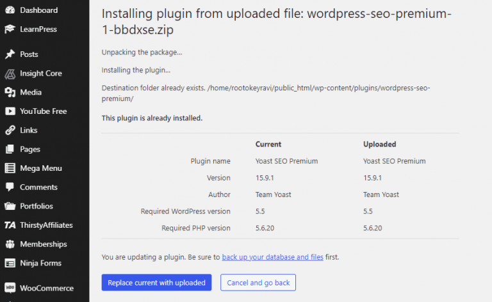Viewport: 492px width, 302px height.
Task: Click 5.5 under the Uploaded column
Action: coord(368,211)
